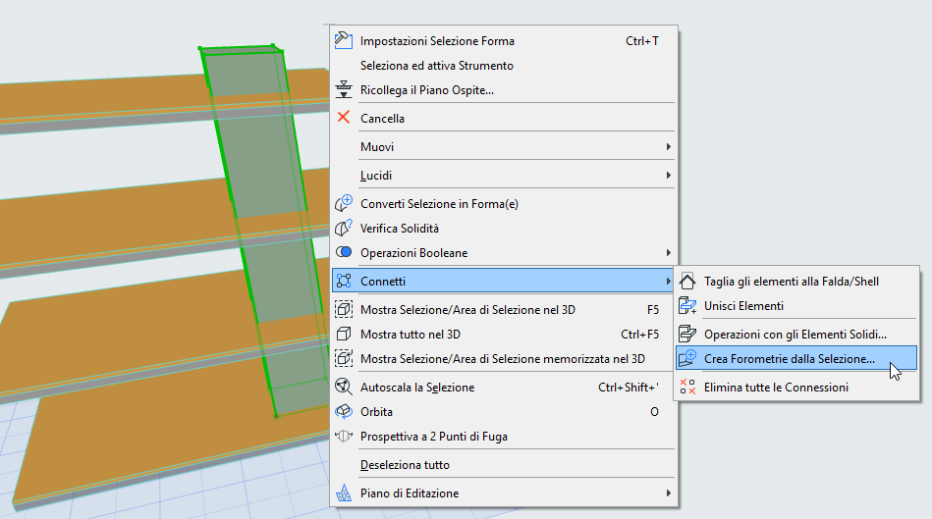Select Orbita menu entry
This screenshot has height=519, width=932.
(x=504, y=411)
